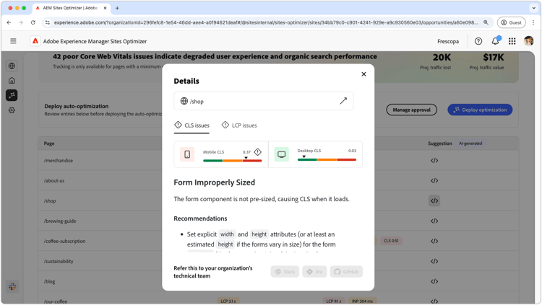
Task: Select the CLS issues tab
Action: click(x=192, y=125)
